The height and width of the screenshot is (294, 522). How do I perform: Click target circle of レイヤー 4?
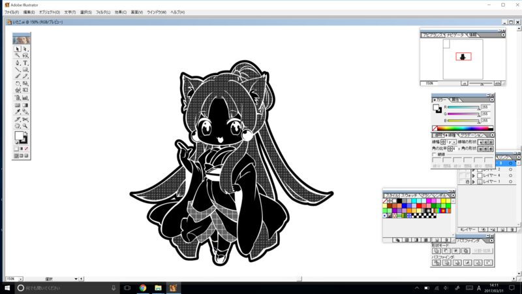(510, 175)
